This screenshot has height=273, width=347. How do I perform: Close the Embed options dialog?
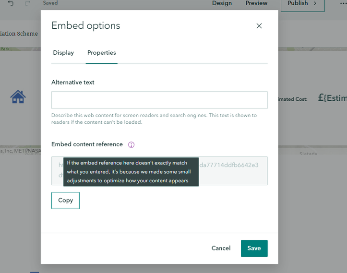pos(259,26)
